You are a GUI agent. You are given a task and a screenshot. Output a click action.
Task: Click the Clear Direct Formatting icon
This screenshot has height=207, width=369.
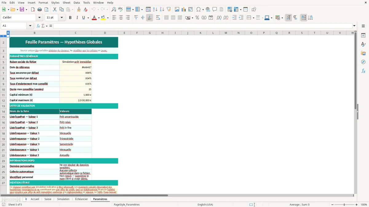point(86,10)
